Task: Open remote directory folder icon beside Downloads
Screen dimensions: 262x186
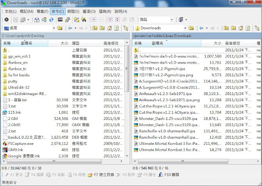Action: coord(191,28)
